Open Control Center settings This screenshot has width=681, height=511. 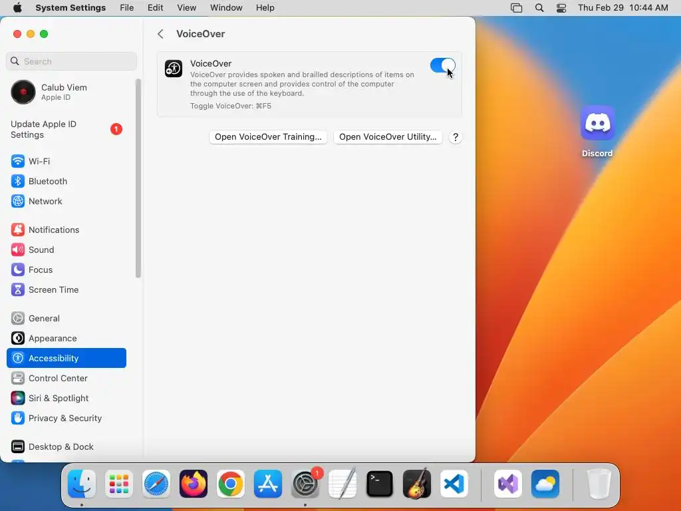tap(66, 379)
